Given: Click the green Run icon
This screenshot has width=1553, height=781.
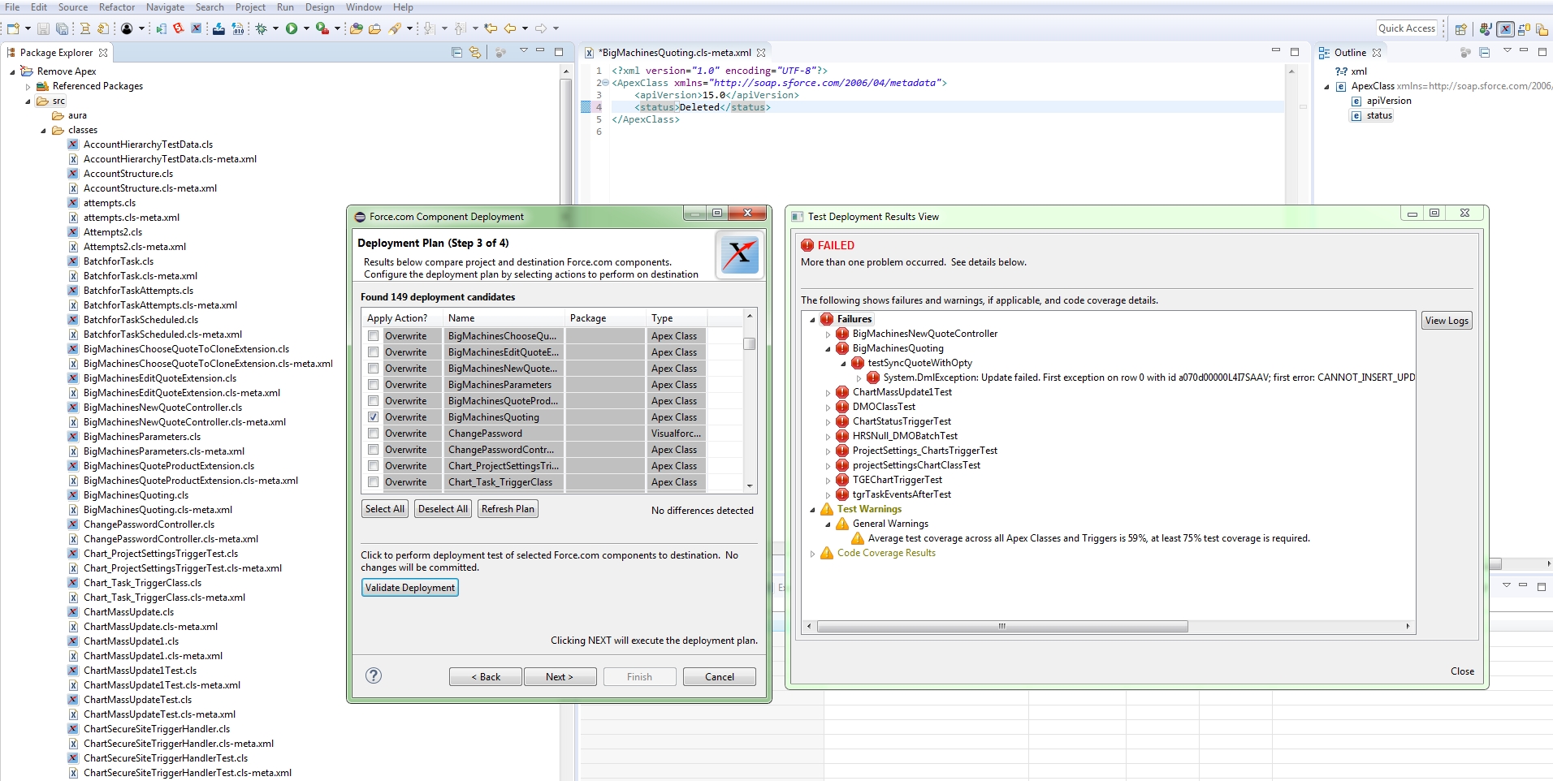Looking at the screenshot, I should click(x=292, y=28).
